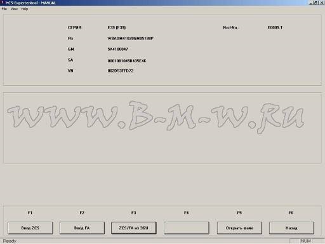Click the SA label
325x244 pixels.
tap(70, 60)
